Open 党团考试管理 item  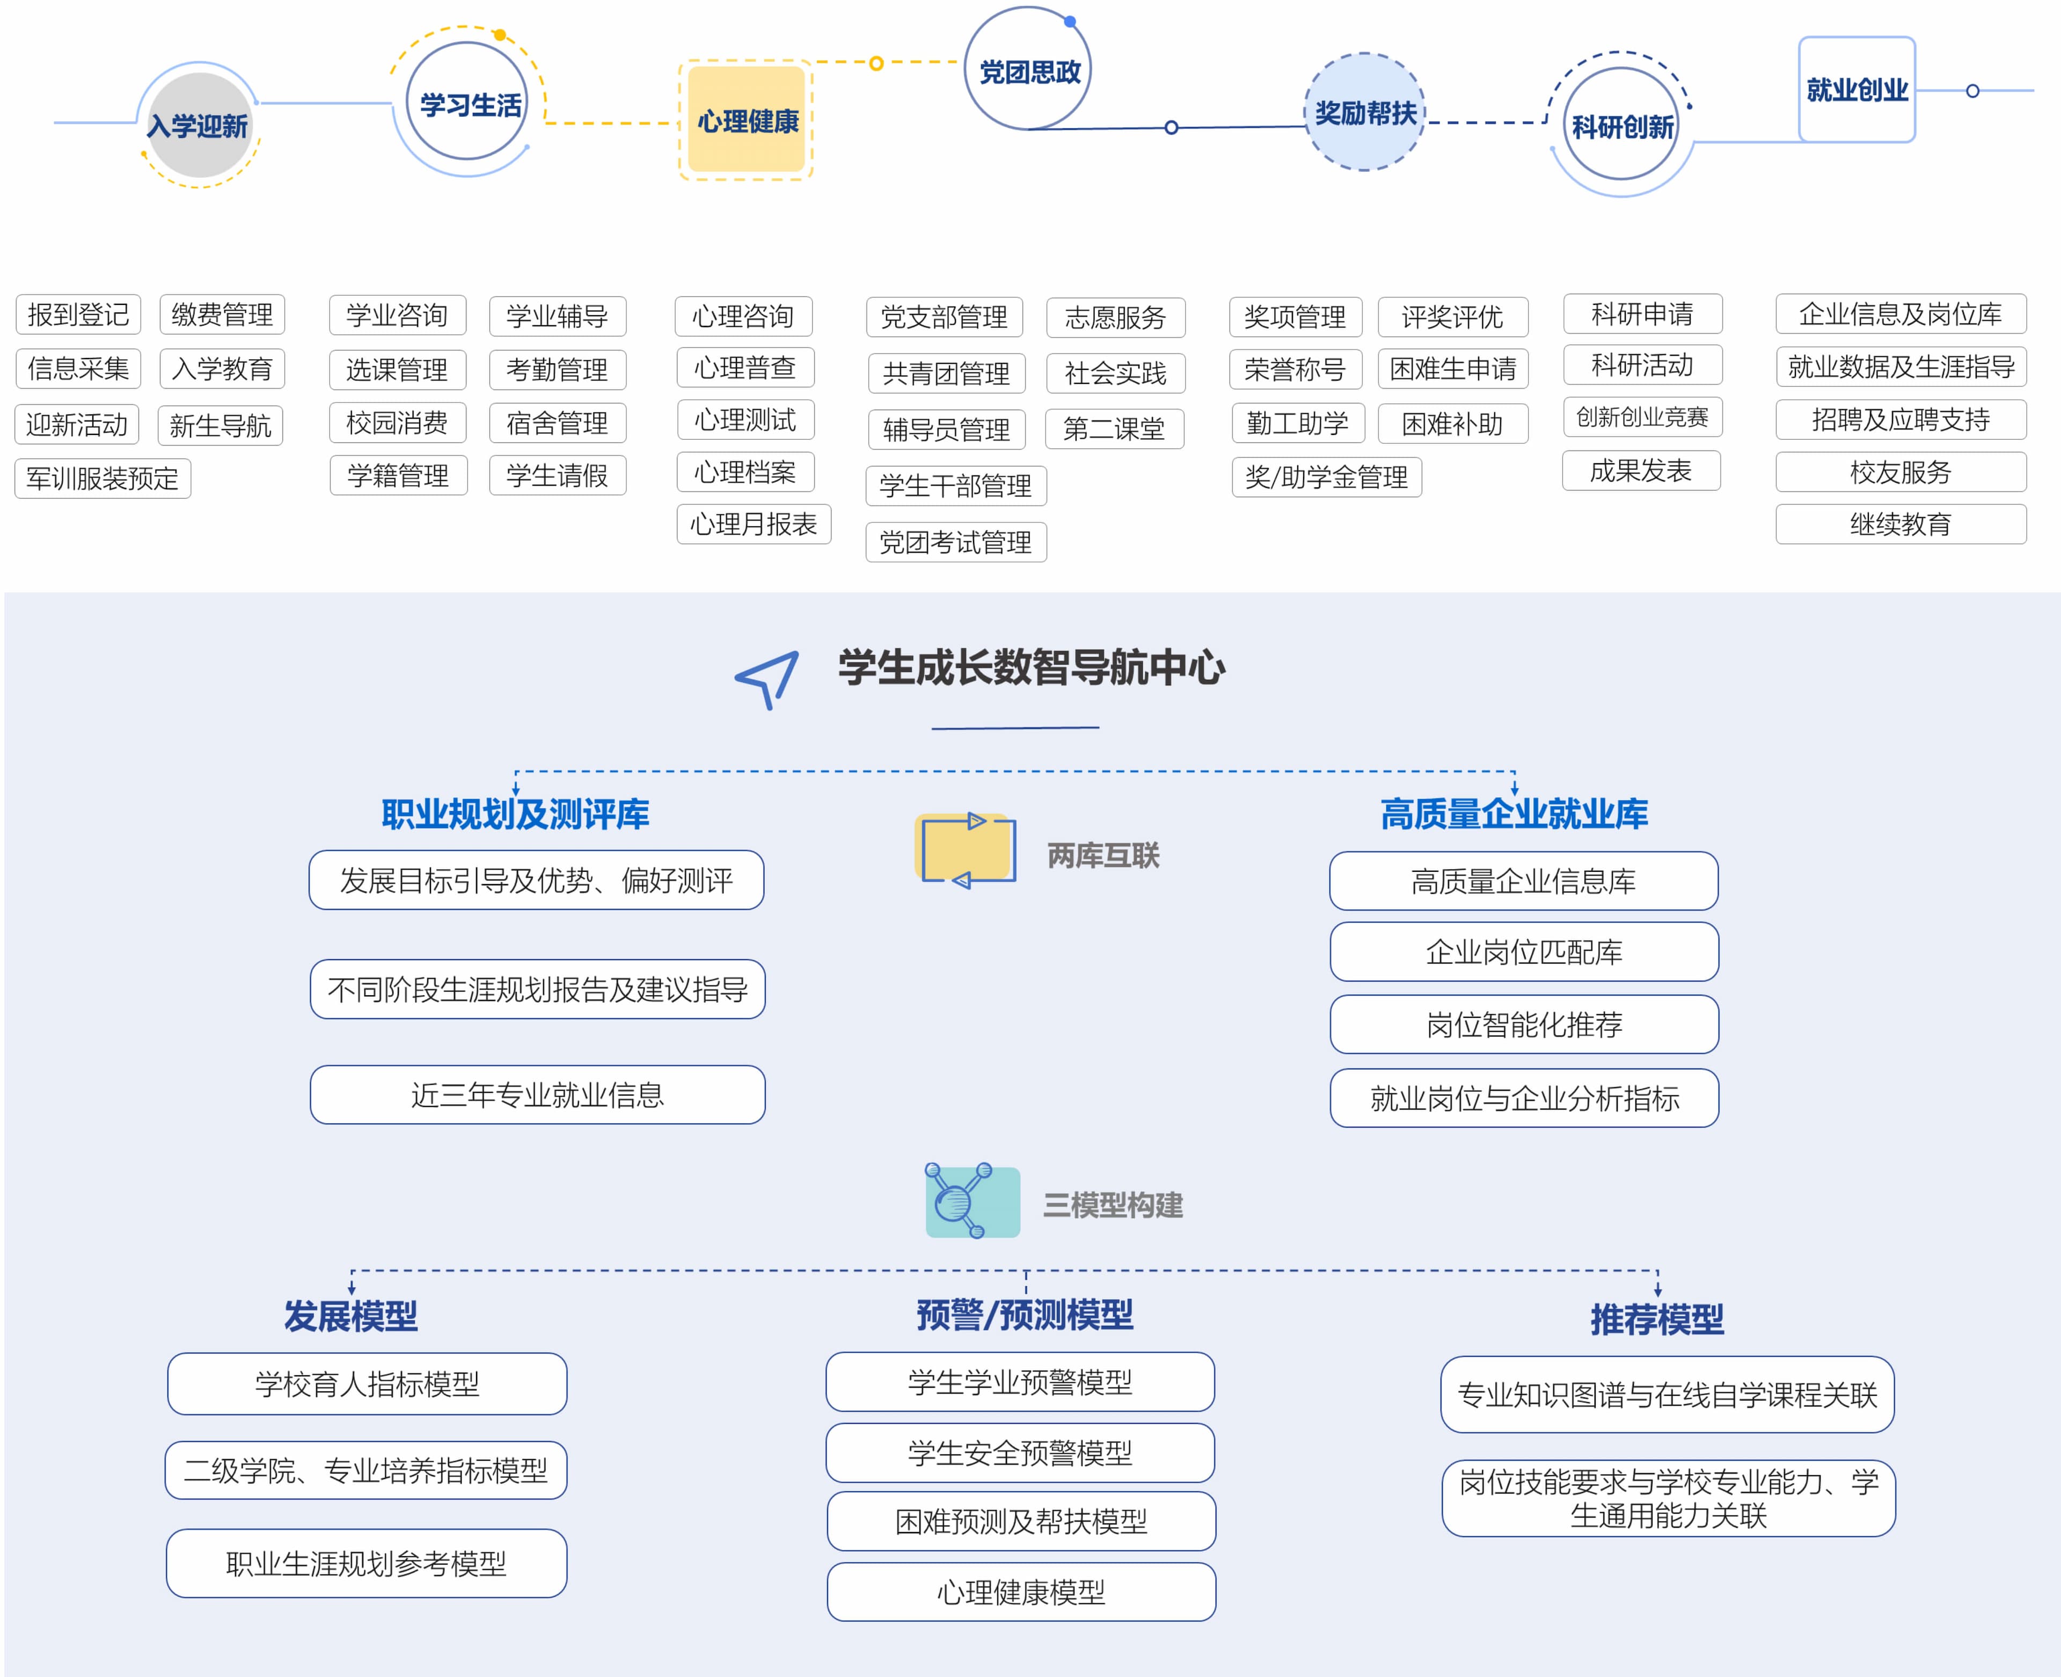(956, 542)
